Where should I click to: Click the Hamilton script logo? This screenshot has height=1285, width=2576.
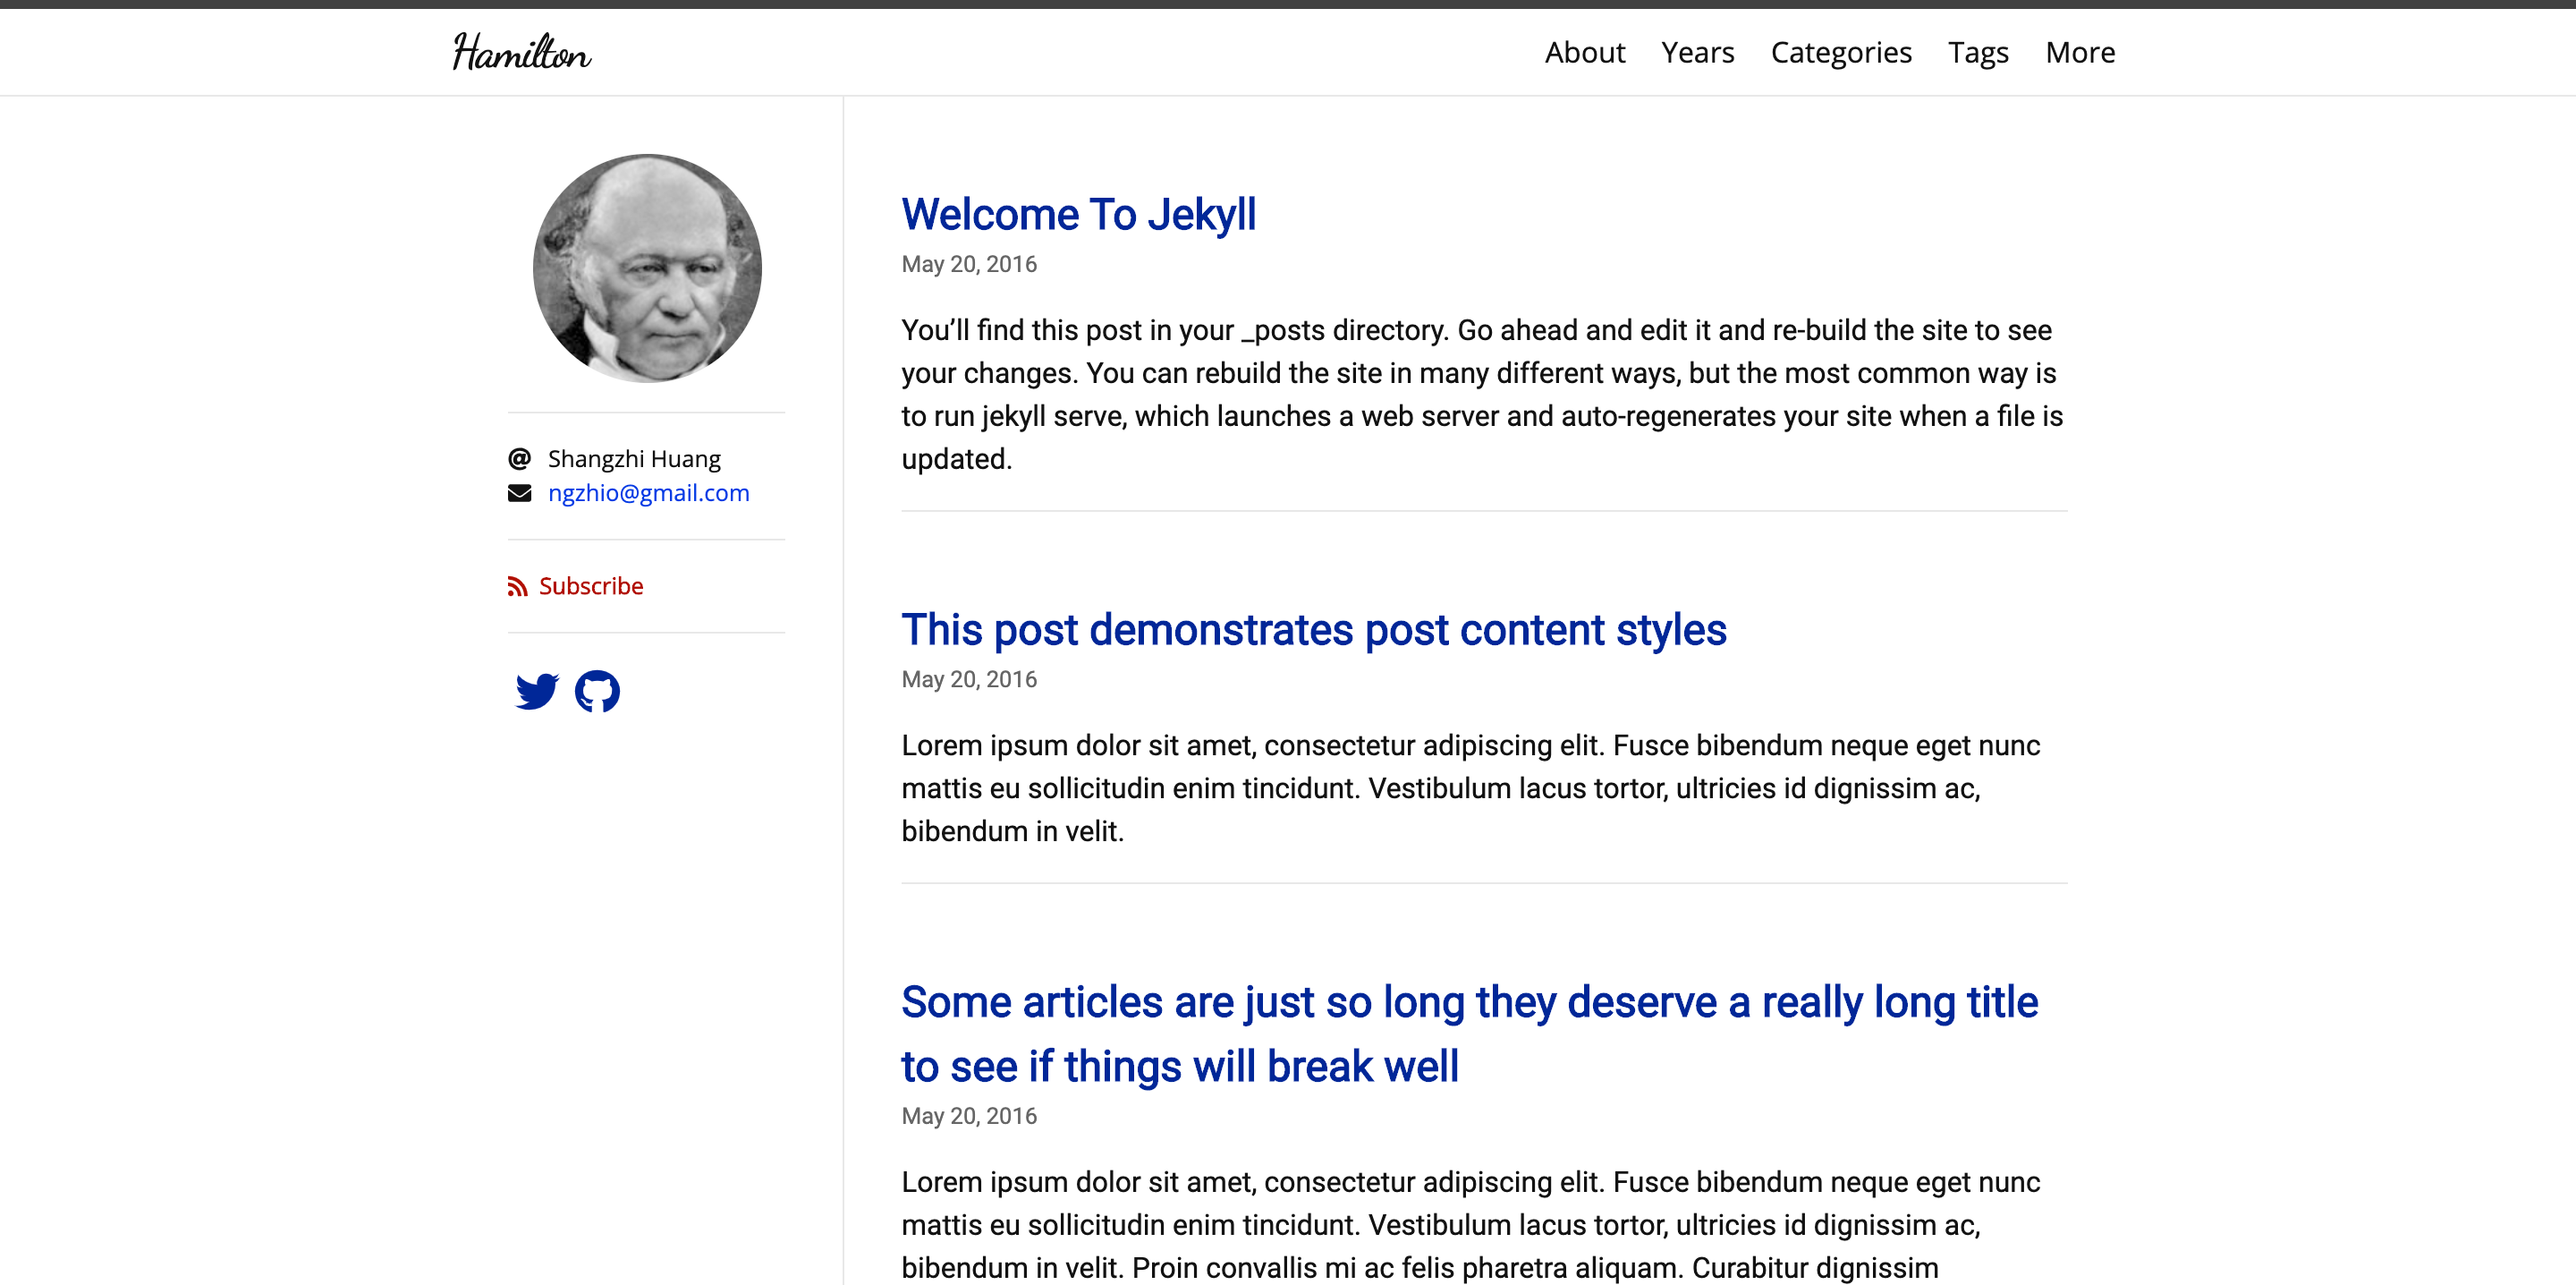[x=521, y=52]
